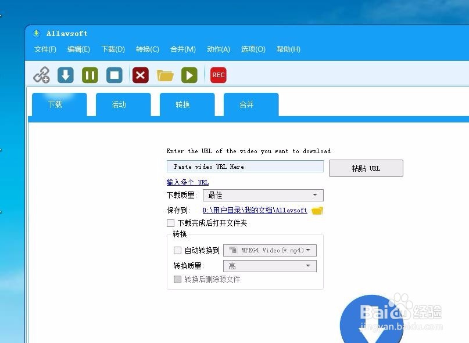The height and width of the screenshot is (343, 469).
Task: Click the Paste video URL Here field
Action: point(245,167)
